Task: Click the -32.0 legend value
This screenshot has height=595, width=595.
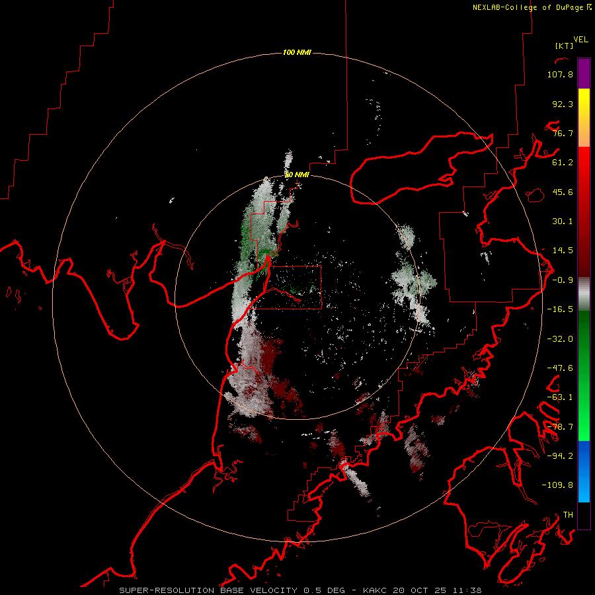Action: pyautogui.click(x=560, y=339)
